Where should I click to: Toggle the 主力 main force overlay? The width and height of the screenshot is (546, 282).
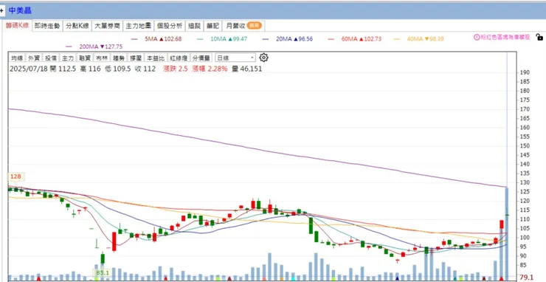(68, 58)
